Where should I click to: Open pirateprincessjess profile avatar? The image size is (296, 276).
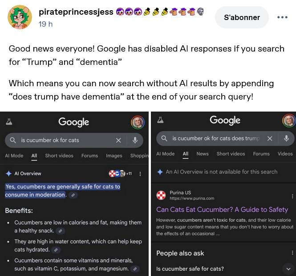19,17
